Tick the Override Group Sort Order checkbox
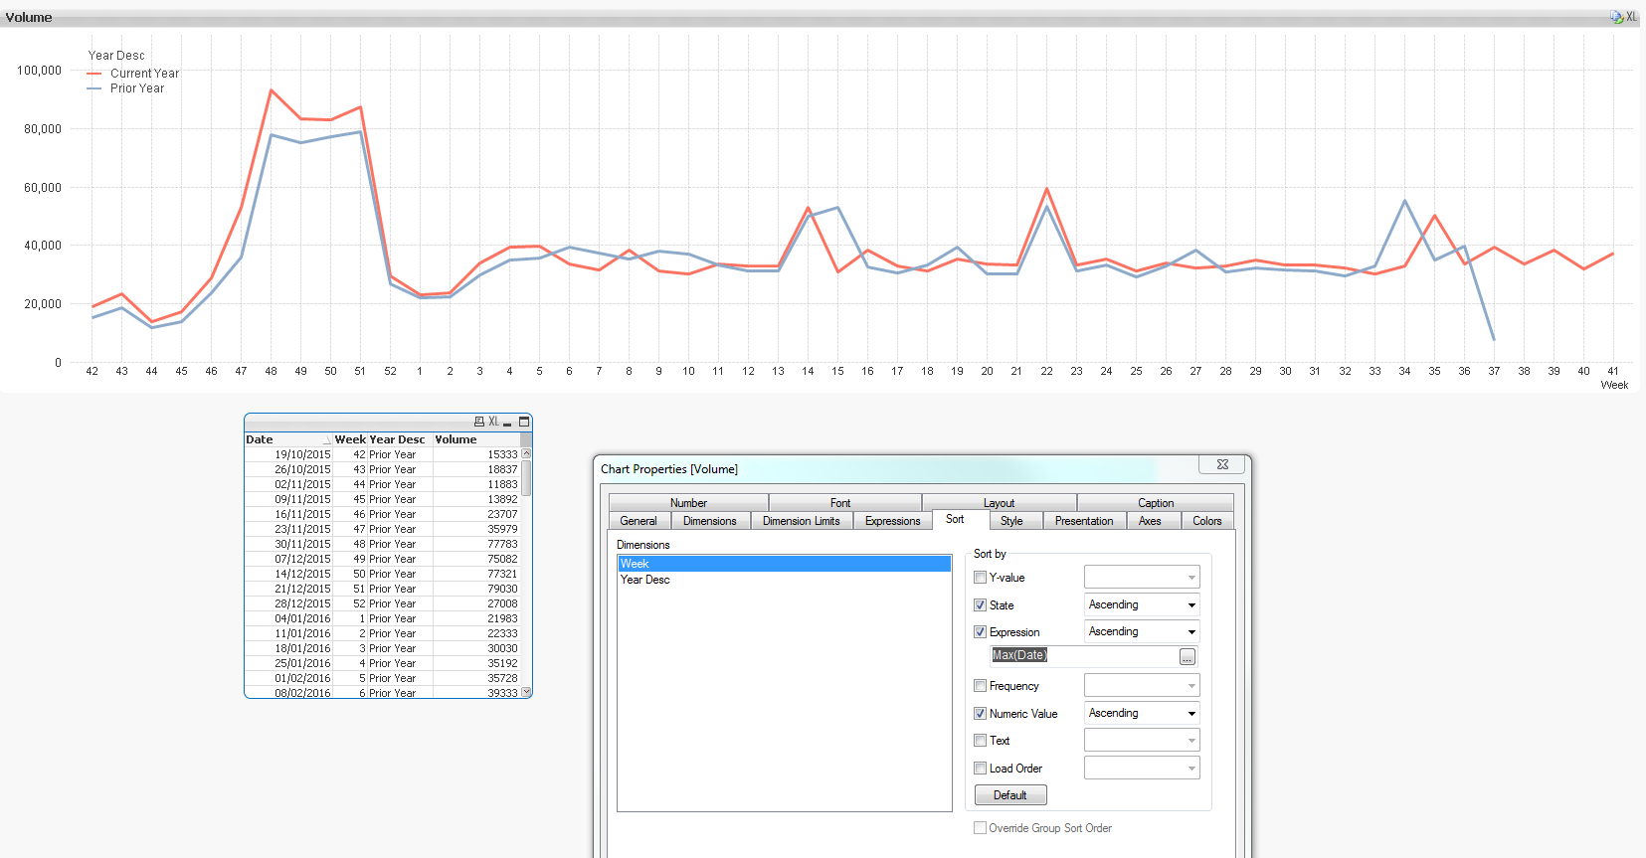 (x=981, y=828)
